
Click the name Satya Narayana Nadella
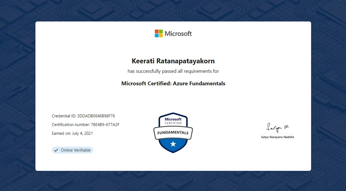(x=277, y=137)
